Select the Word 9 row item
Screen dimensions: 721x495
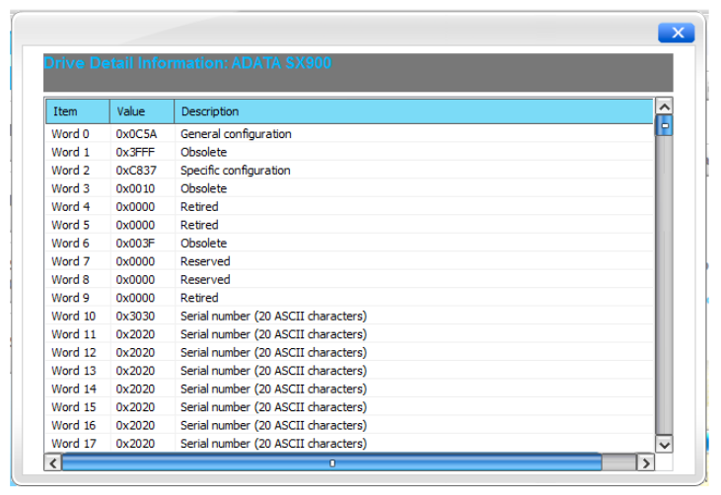[x=70, y=298]
